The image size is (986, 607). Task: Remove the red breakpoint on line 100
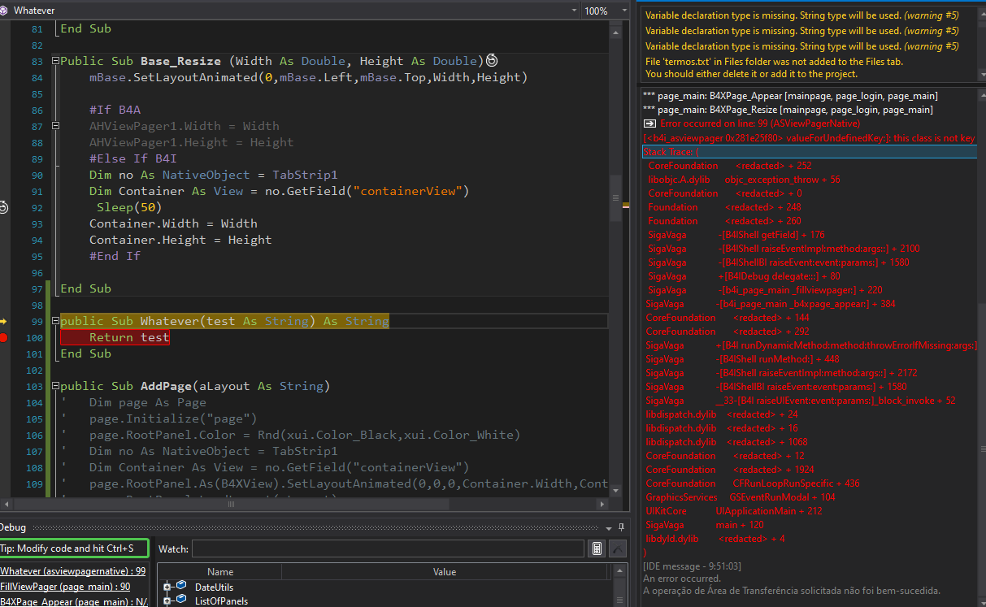pyautogui.click(x=4, y=337)
